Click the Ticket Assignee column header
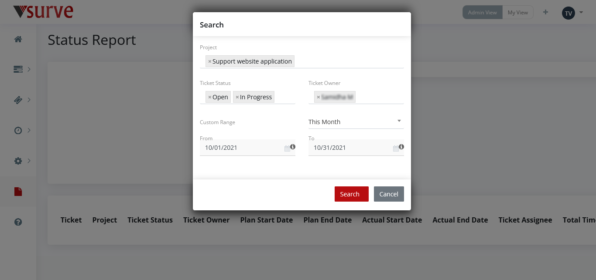This screenshot has height=280, width=596. click(x=525, y=220)
